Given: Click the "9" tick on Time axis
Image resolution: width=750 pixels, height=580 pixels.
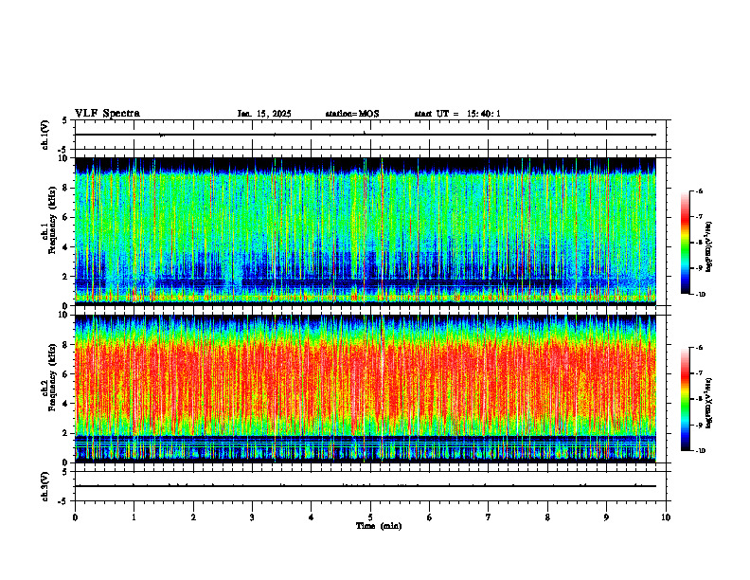Looking at the screenshot, I should pos(606,517).
